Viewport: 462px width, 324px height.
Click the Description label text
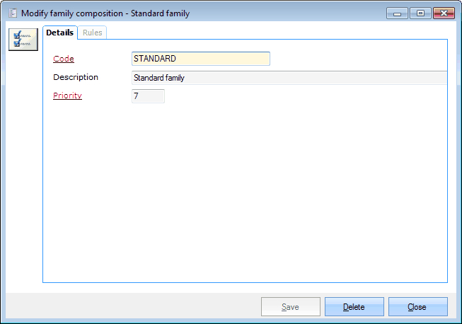point(76,77)
